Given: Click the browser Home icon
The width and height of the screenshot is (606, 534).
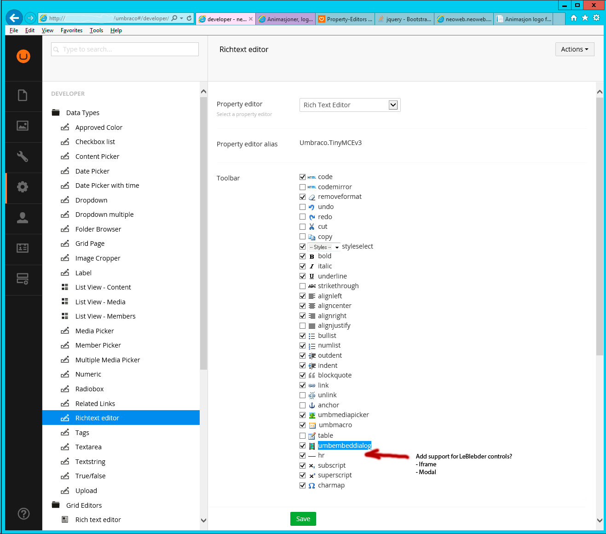Looking at the screenshot, I should 574,18.
